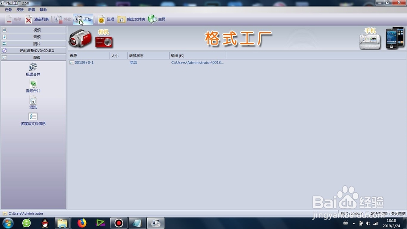Sort by the 转换状态 column header

pyautogui.click(x=149, y=56)
